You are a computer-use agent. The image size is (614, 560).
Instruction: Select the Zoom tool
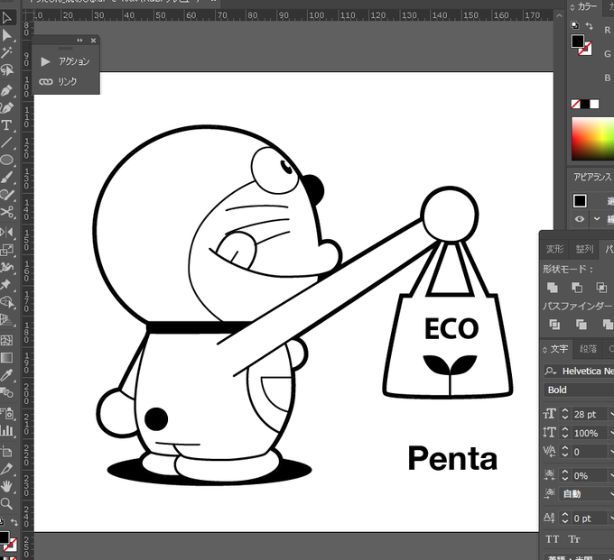point(6,503)
